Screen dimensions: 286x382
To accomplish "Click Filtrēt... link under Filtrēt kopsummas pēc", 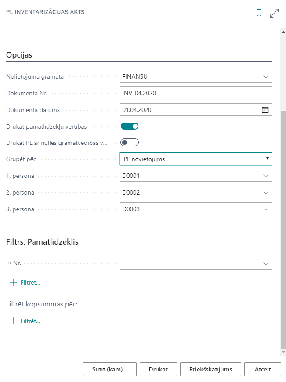I will coord(30,321).
